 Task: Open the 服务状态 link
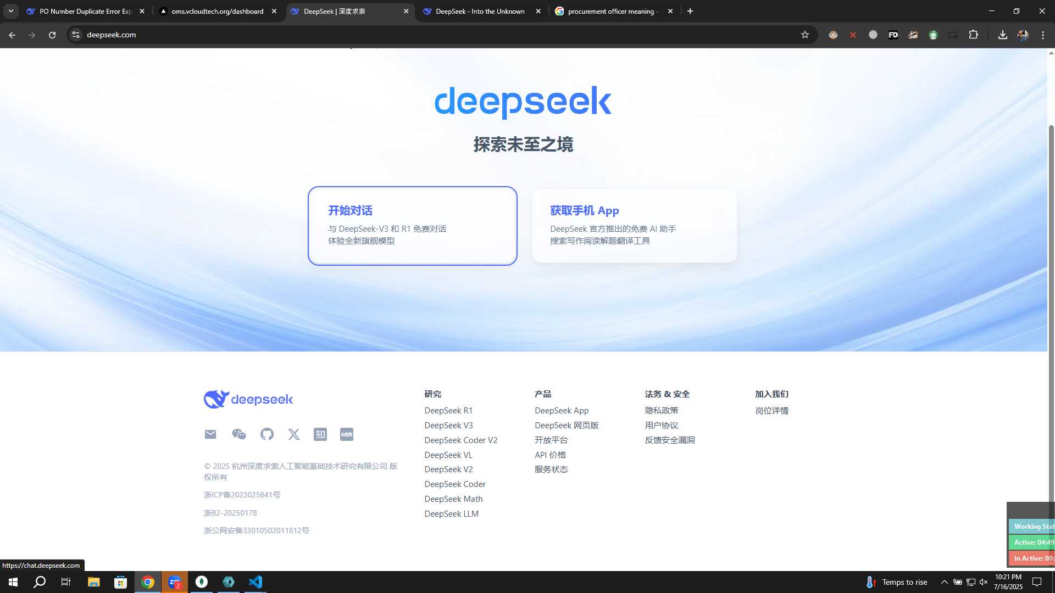point(551,469)
